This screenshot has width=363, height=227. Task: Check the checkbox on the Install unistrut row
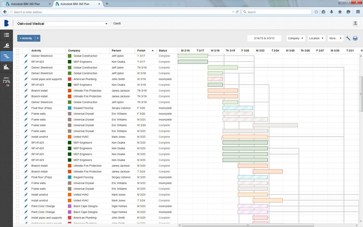click(x=17, y=137)
